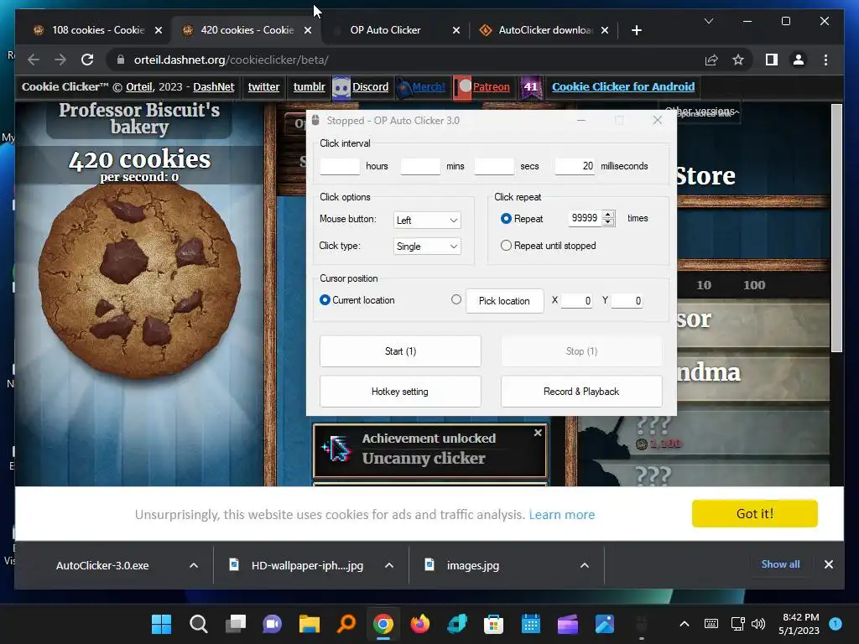Open Task View on taskbar
Image resolution: width=859 pixels, height=644 pixels.
point(236,624)
